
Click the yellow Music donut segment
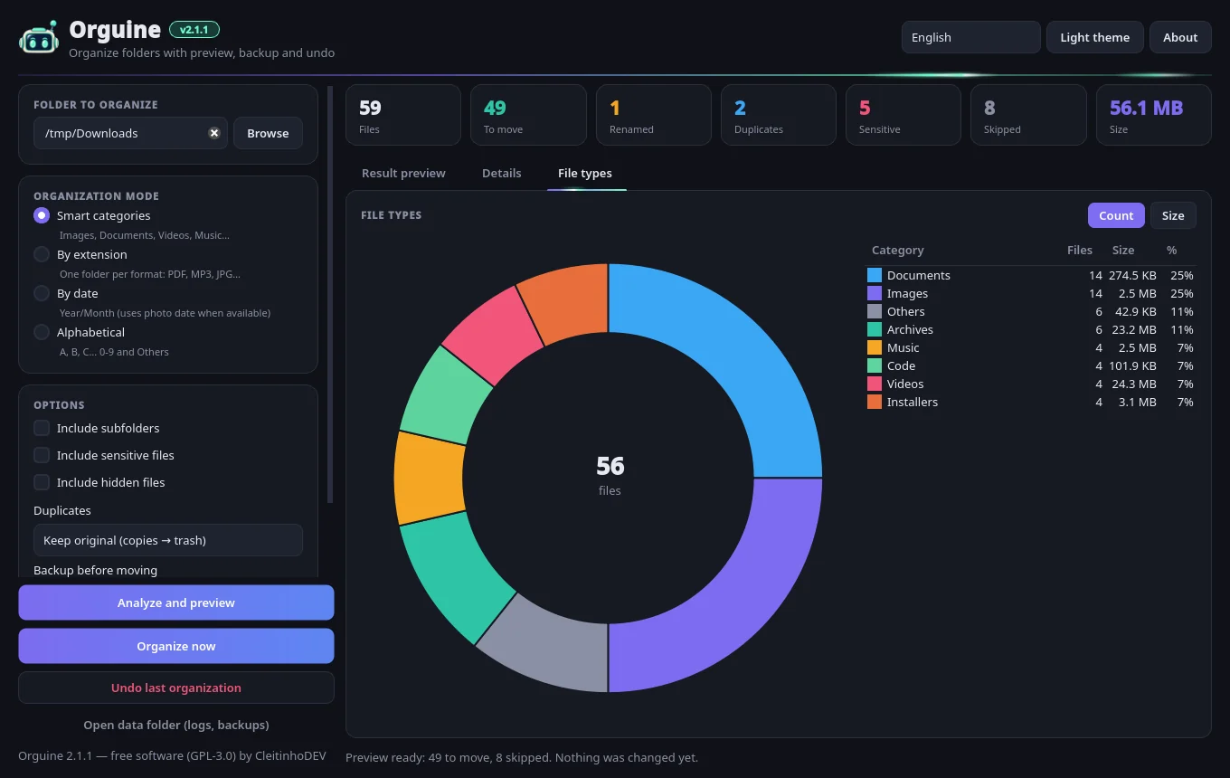(x=430, y=478)
